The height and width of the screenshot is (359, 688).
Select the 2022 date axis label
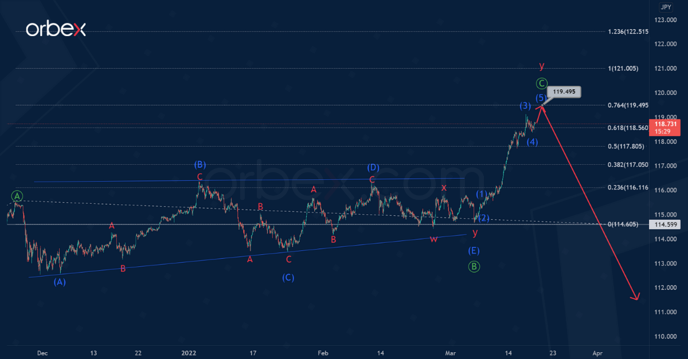point(188,353)
